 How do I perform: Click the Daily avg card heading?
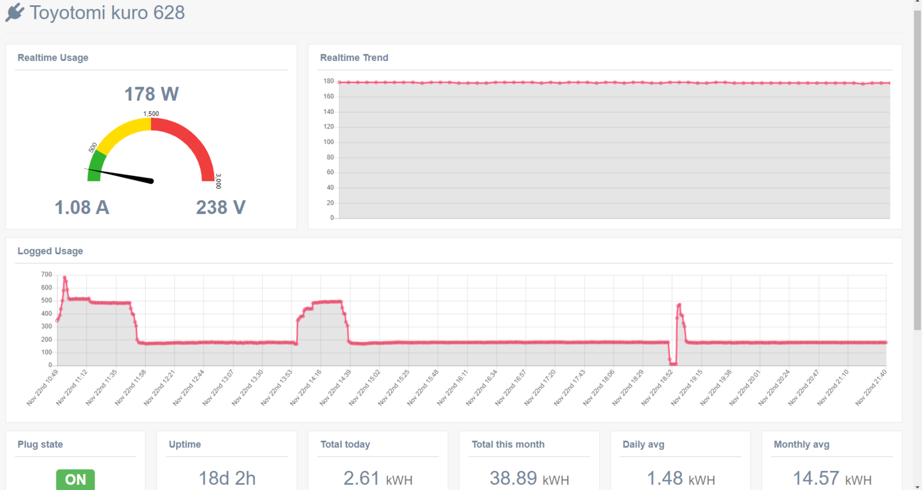(644, 444)
